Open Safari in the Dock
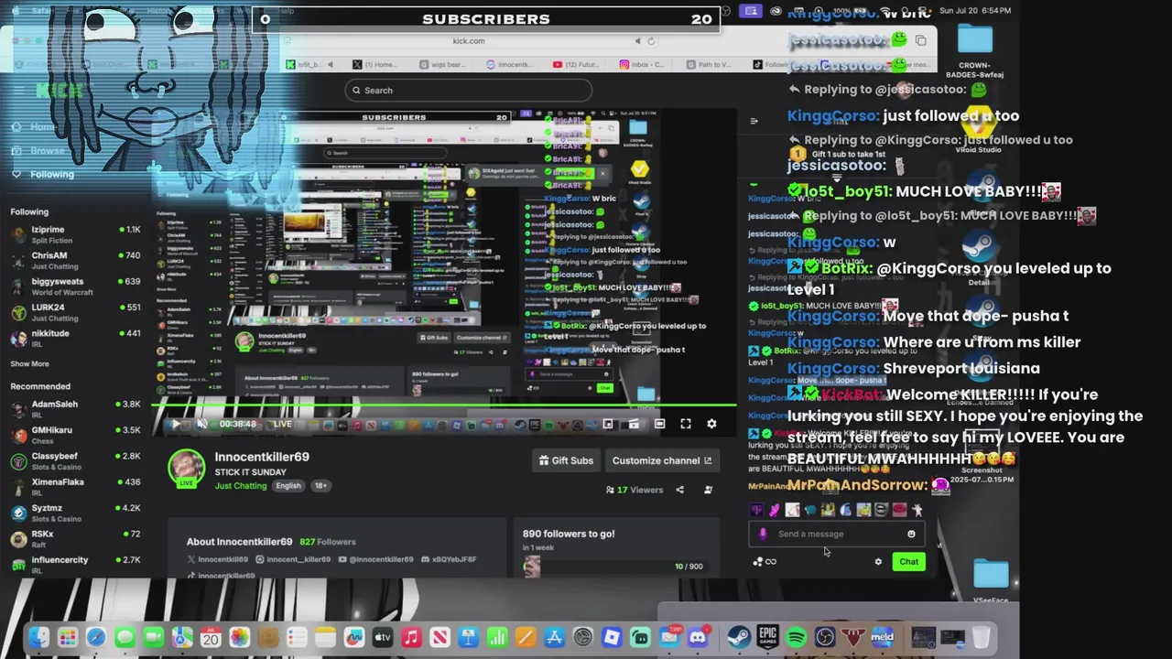1172x659 pixels. pyautogui.click(x=96, y=637)
